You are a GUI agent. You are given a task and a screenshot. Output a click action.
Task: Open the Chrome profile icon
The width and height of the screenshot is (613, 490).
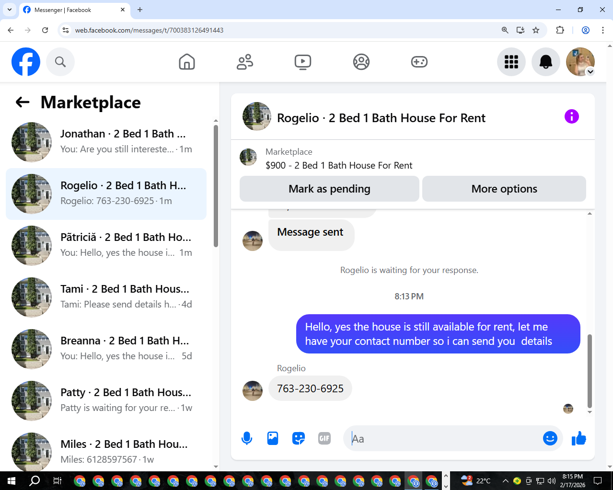(x=586, y=30)
